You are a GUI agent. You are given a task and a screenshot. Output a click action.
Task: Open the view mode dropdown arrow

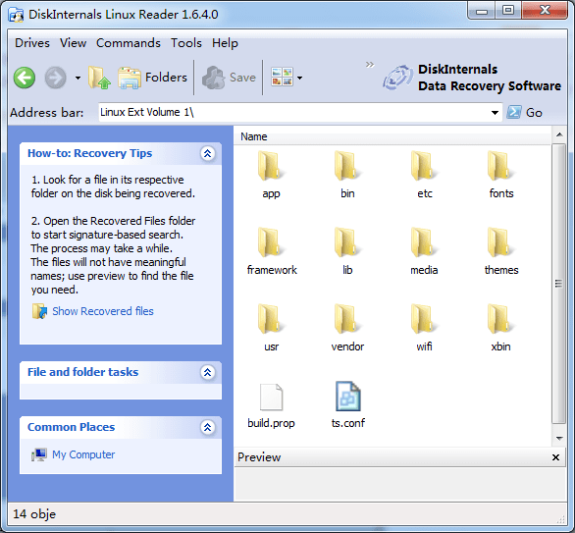(299, 78)
